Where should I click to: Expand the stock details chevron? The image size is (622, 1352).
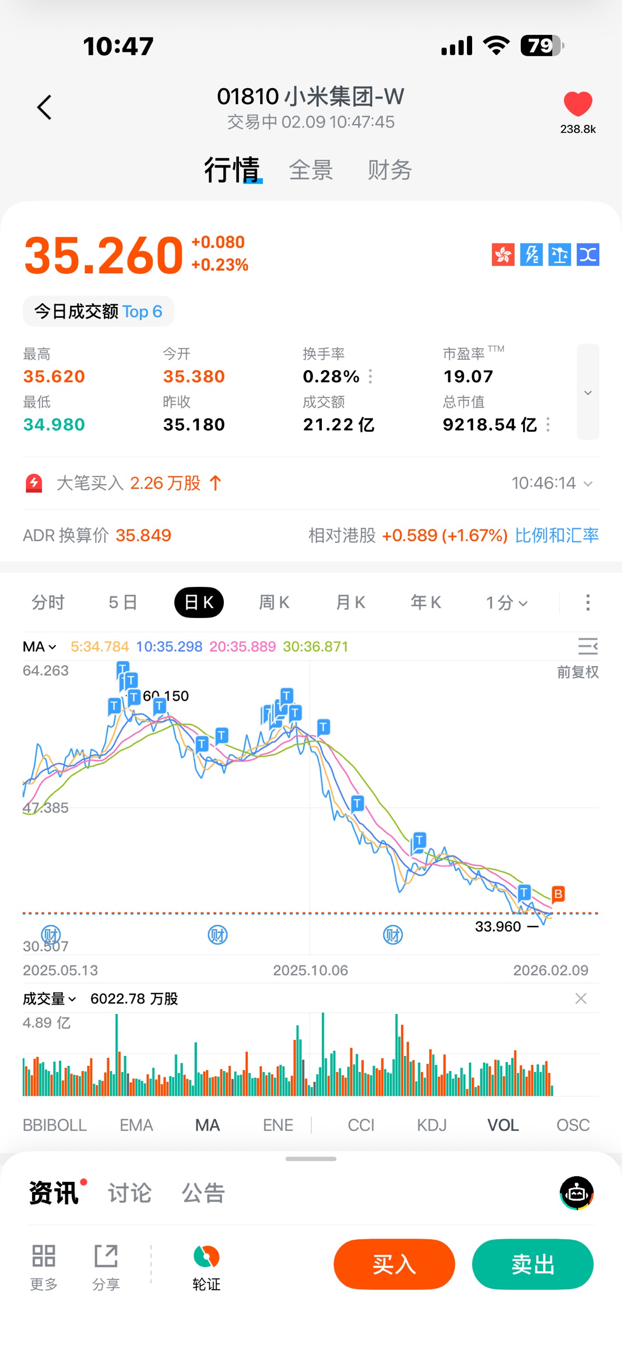tap(587, 392)
